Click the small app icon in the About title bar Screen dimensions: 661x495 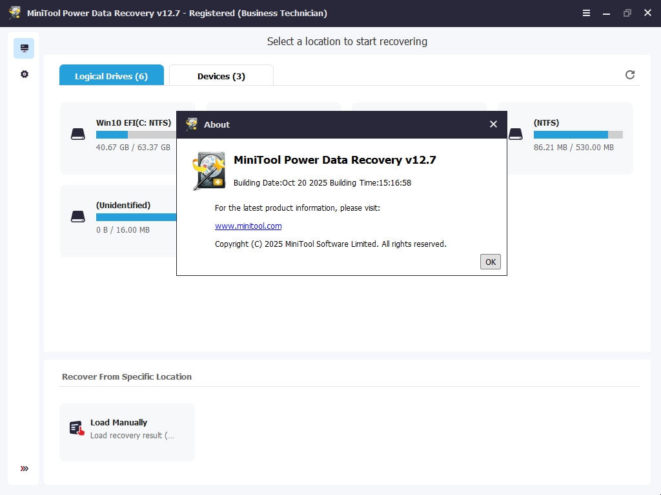(x=192, y=124)
